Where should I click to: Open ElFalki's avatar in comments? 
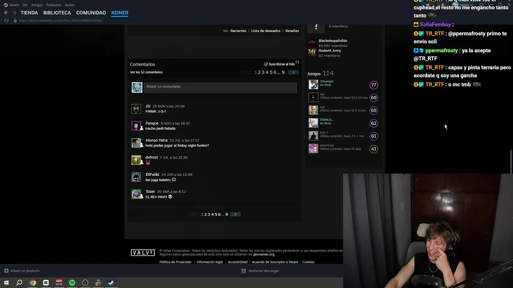136,177
